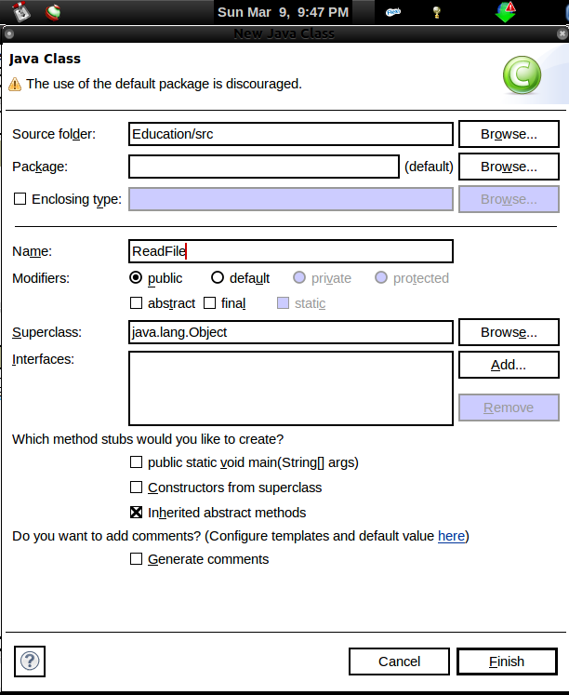Click the blue tray icon beside the clock
The image size is (569, 695).
(393, 12)
